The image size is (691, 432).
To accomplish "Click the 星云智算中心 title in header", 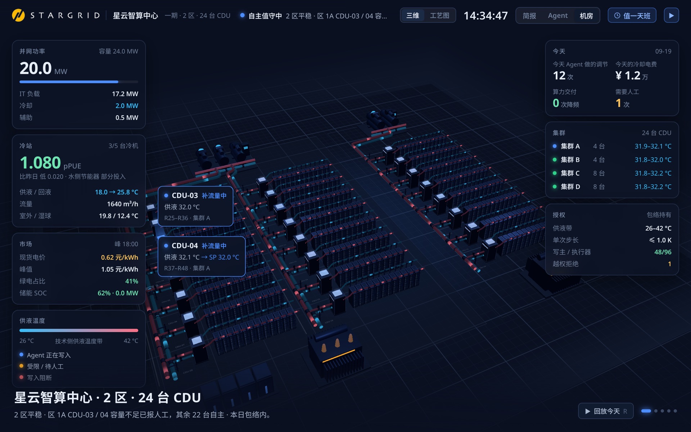I will (x=135, y=15).
